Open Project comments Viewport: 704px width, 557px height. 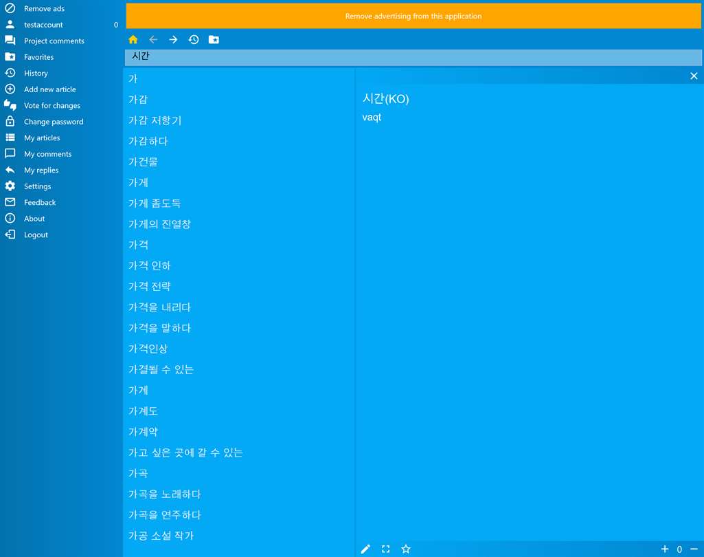61,41
